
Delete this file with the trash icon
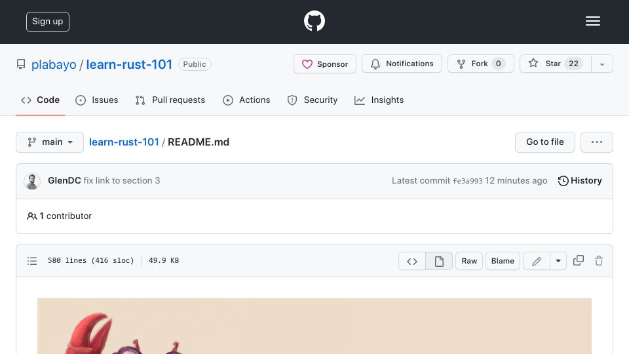(x=599, y=261)
